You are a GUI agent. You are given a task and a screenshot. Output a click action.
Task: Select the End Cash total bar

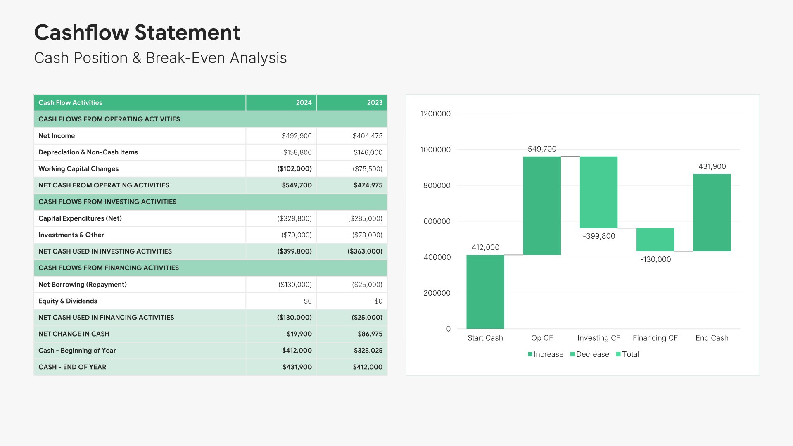coord(712,213)
